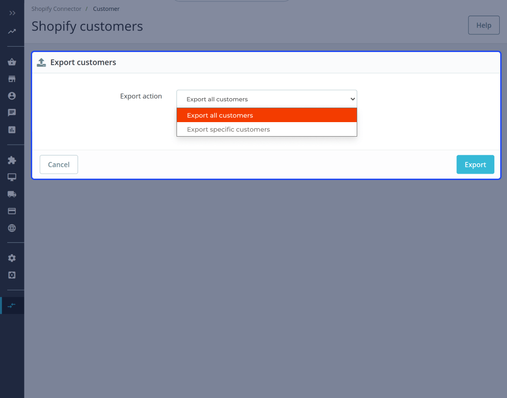Open the Dashboard trending-line icon
The height and width of the screenshot is (398, 507).
coord(12,31)
